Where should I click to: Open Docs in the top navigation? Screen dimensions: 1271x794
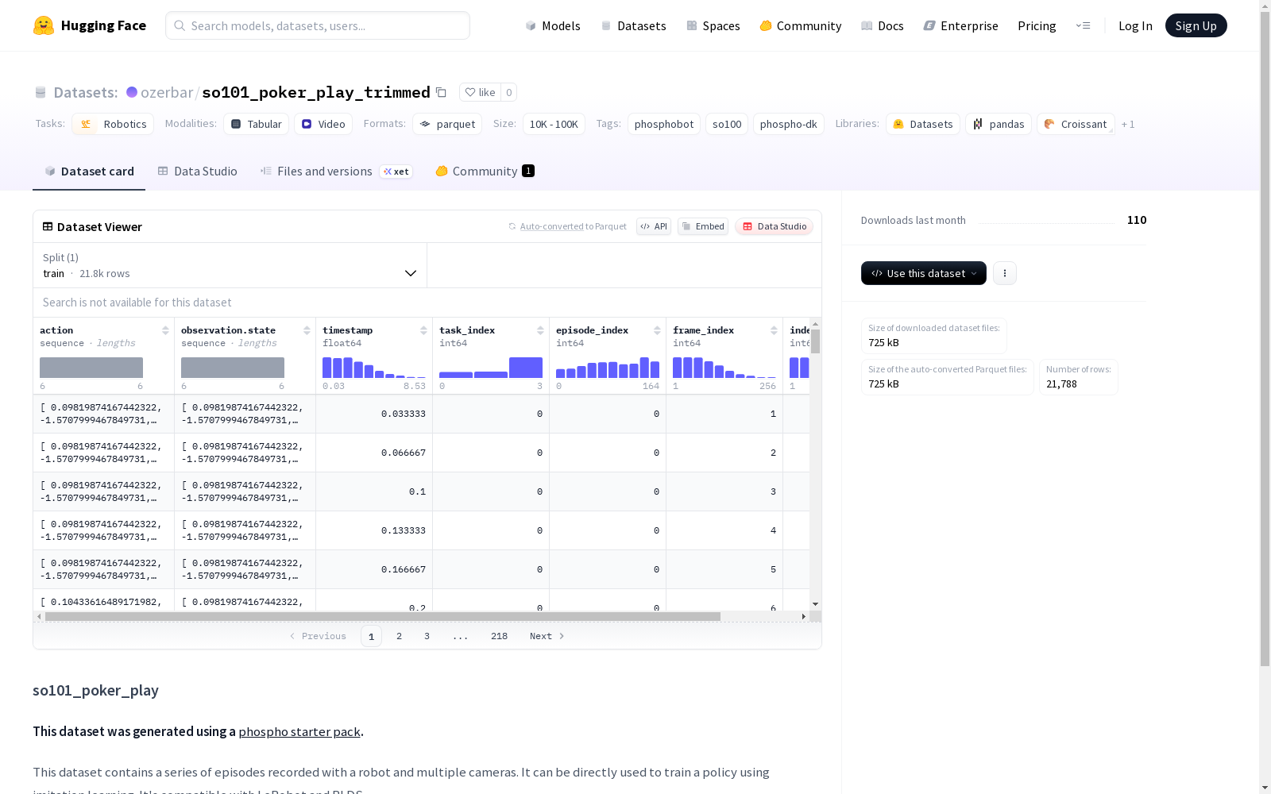click(x=883, y=25)
